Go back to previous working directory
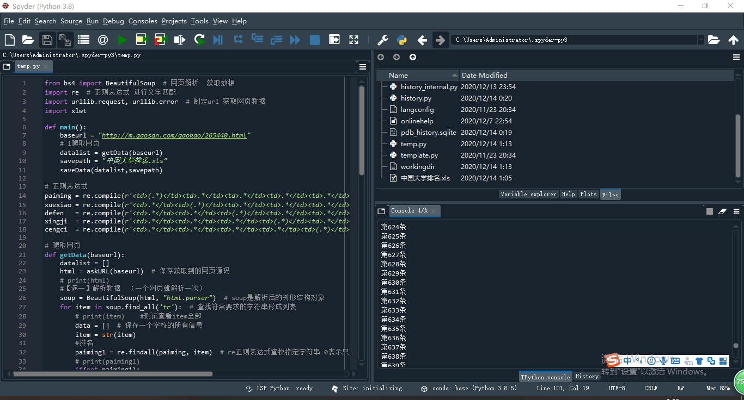Image resolution: width=744 pixels, height=400 pixels. click(422, 40)
